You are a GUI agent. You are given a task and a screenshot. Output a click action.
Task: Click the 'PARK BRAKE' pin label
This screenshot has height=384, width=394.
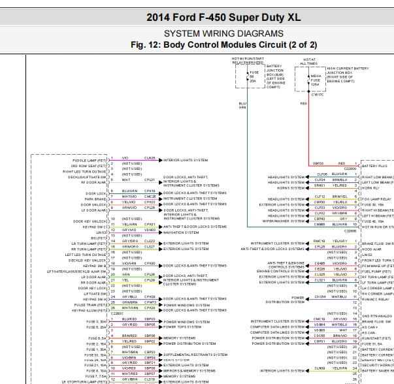(x=95, y=199)
